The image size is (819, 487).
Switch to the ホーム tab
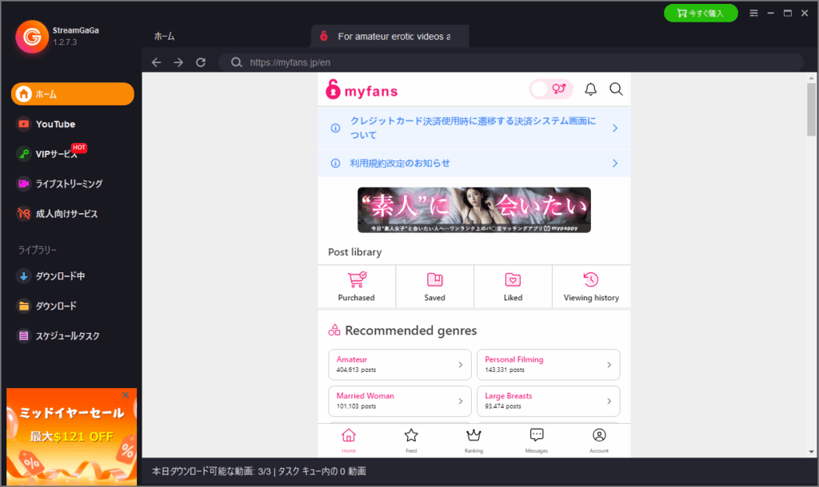pyautogui.click(x=165, y=37)
